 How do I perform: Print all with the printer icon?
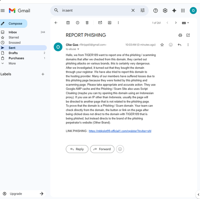coord(180,35)
